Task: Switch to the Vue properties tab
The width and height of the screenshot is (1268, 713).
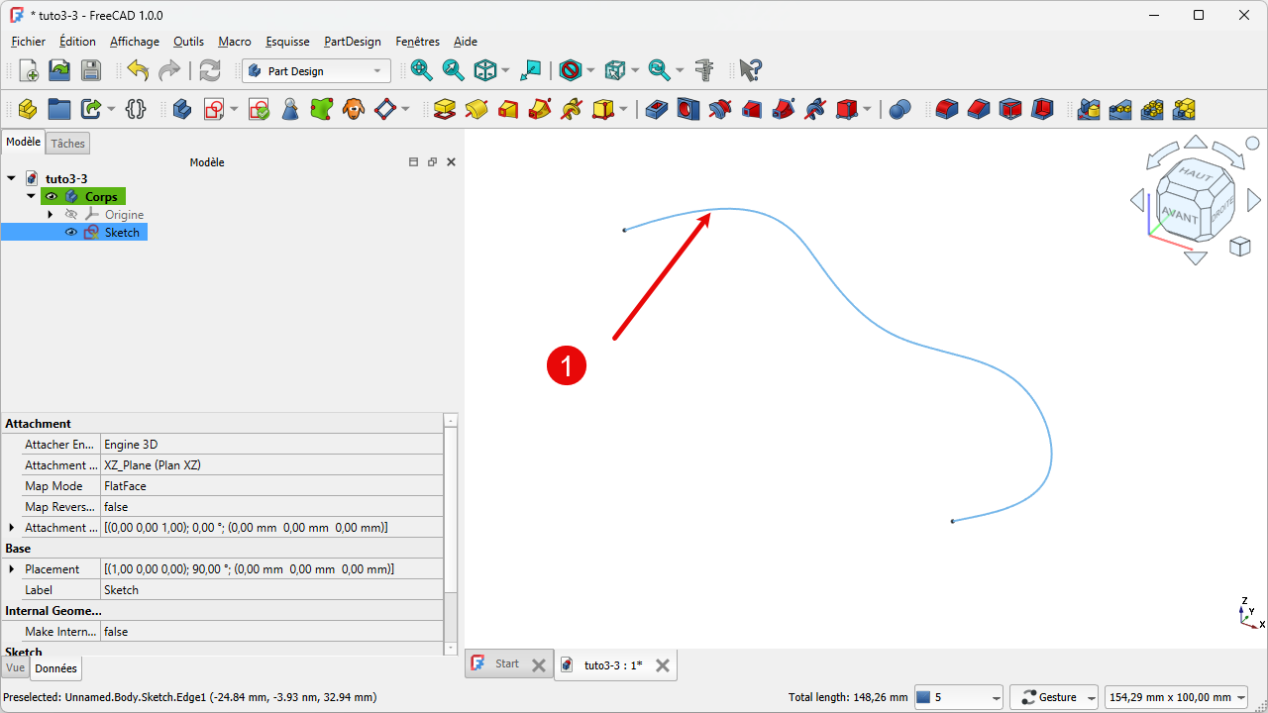Action: 15,668
